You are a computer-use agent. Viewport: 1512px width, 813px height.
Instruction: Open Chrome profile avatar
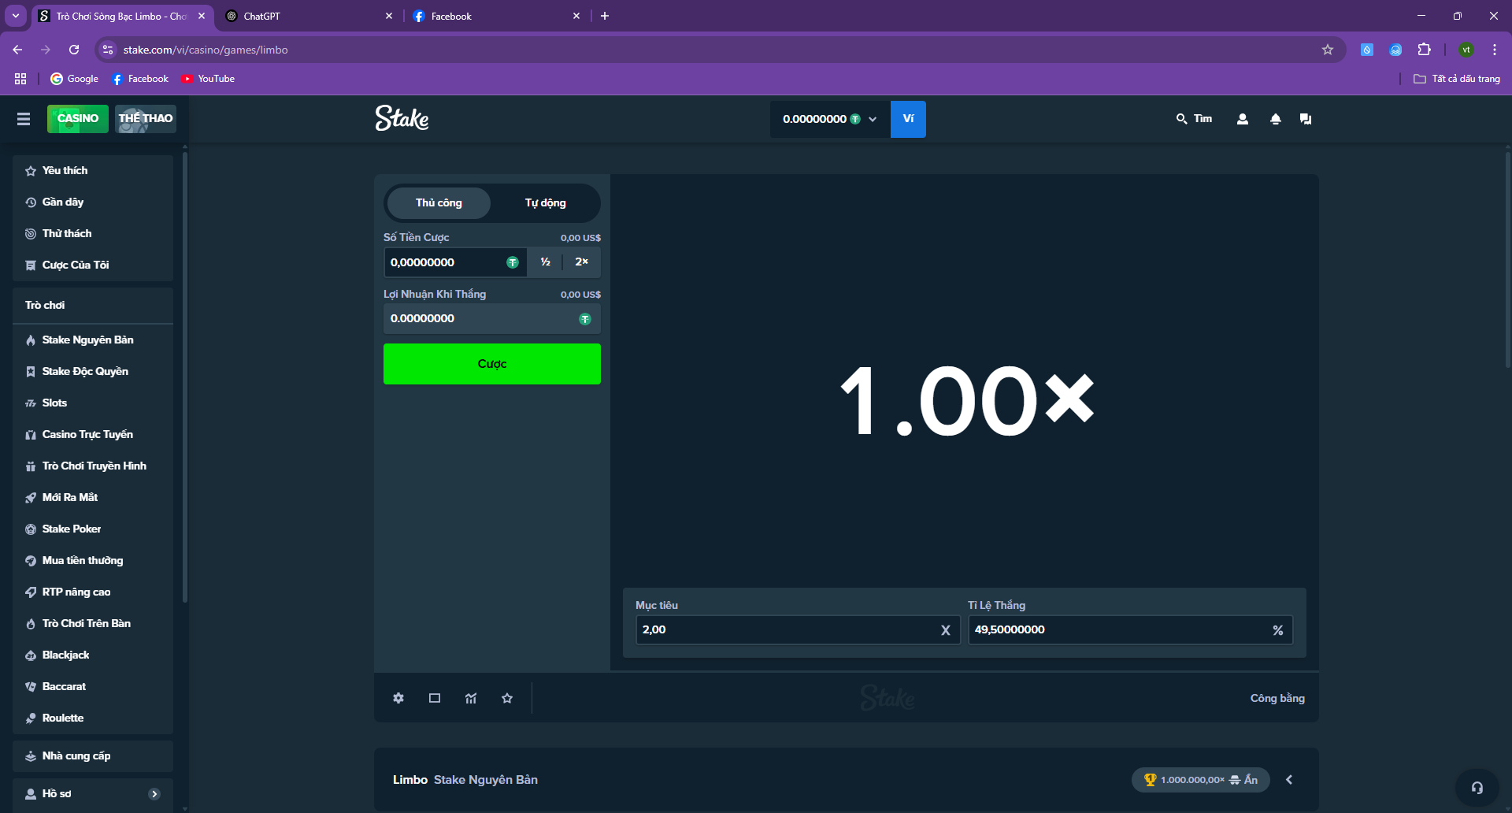click(1466, 50)
